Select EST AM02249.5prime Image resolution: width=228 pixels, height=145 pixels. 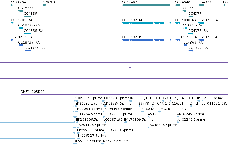point(191,120)
